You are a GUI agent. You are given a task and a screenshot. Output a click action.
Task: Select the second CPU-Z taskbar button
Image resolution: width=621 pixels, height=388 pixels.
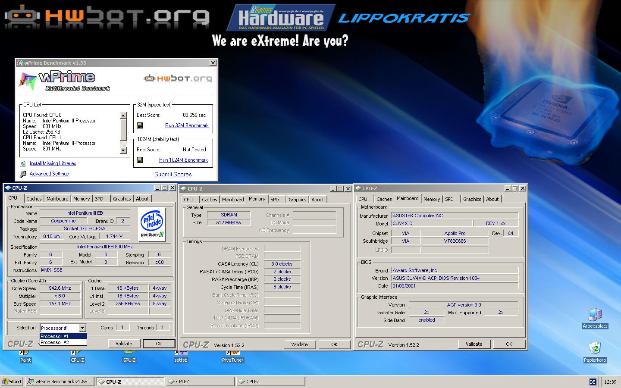tap(201, 382)
